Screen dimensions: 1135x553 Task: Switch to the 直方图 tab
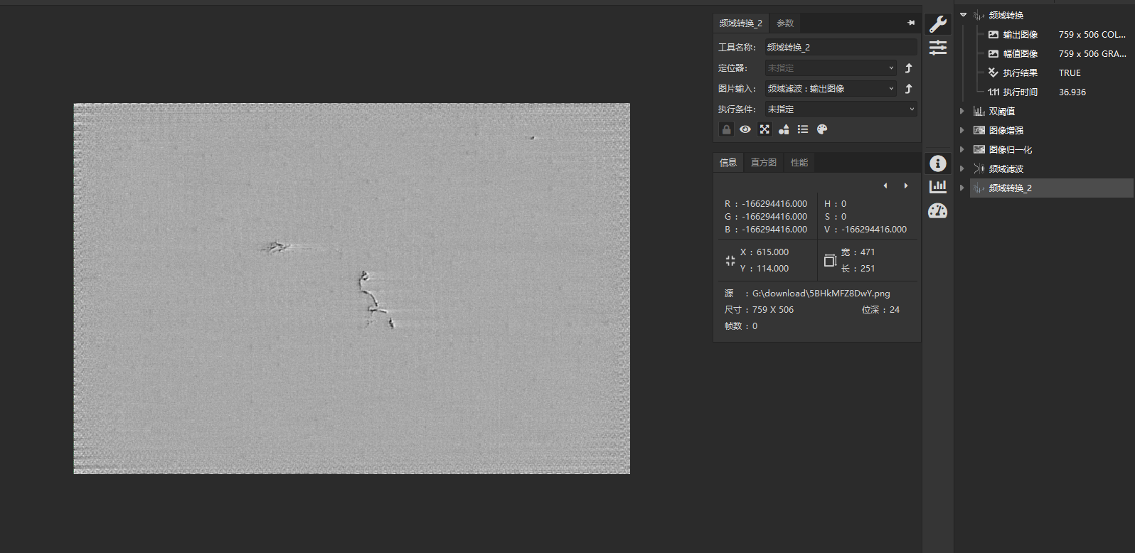pos(764,163)
